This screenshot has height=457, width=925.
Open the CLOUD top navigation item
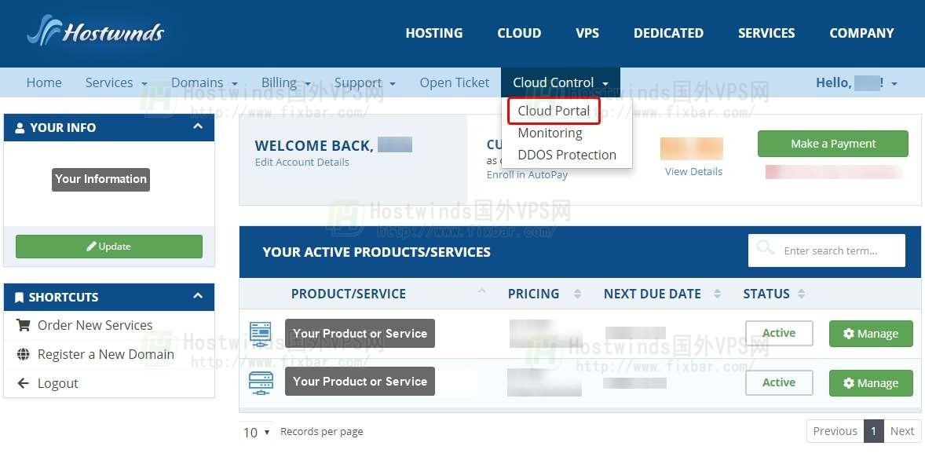tap(519, 33)
